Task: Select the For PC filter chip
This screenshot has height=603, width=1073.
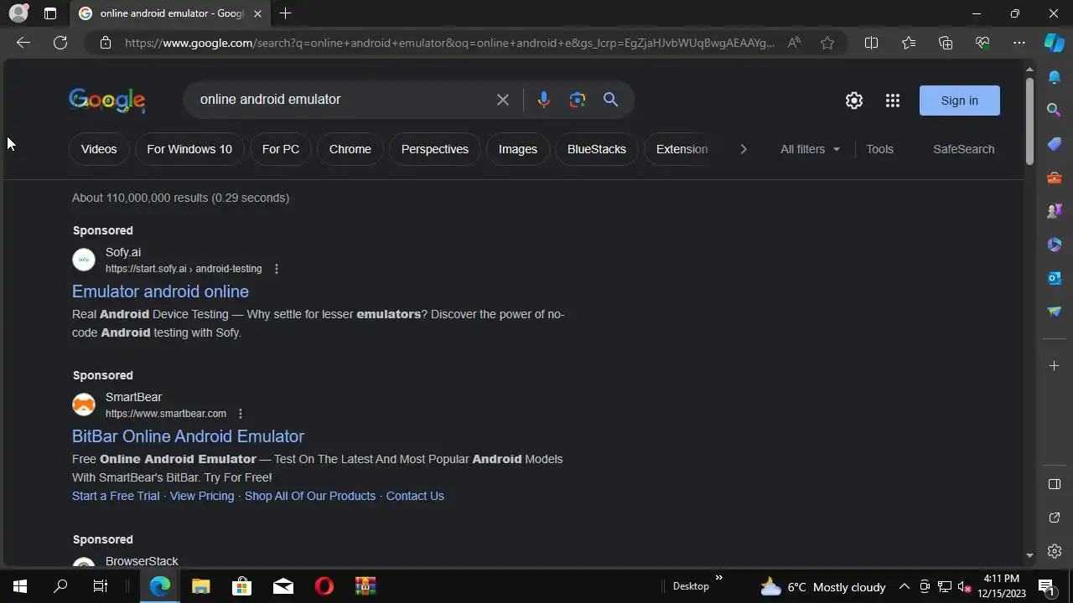Action: point(281,149)
